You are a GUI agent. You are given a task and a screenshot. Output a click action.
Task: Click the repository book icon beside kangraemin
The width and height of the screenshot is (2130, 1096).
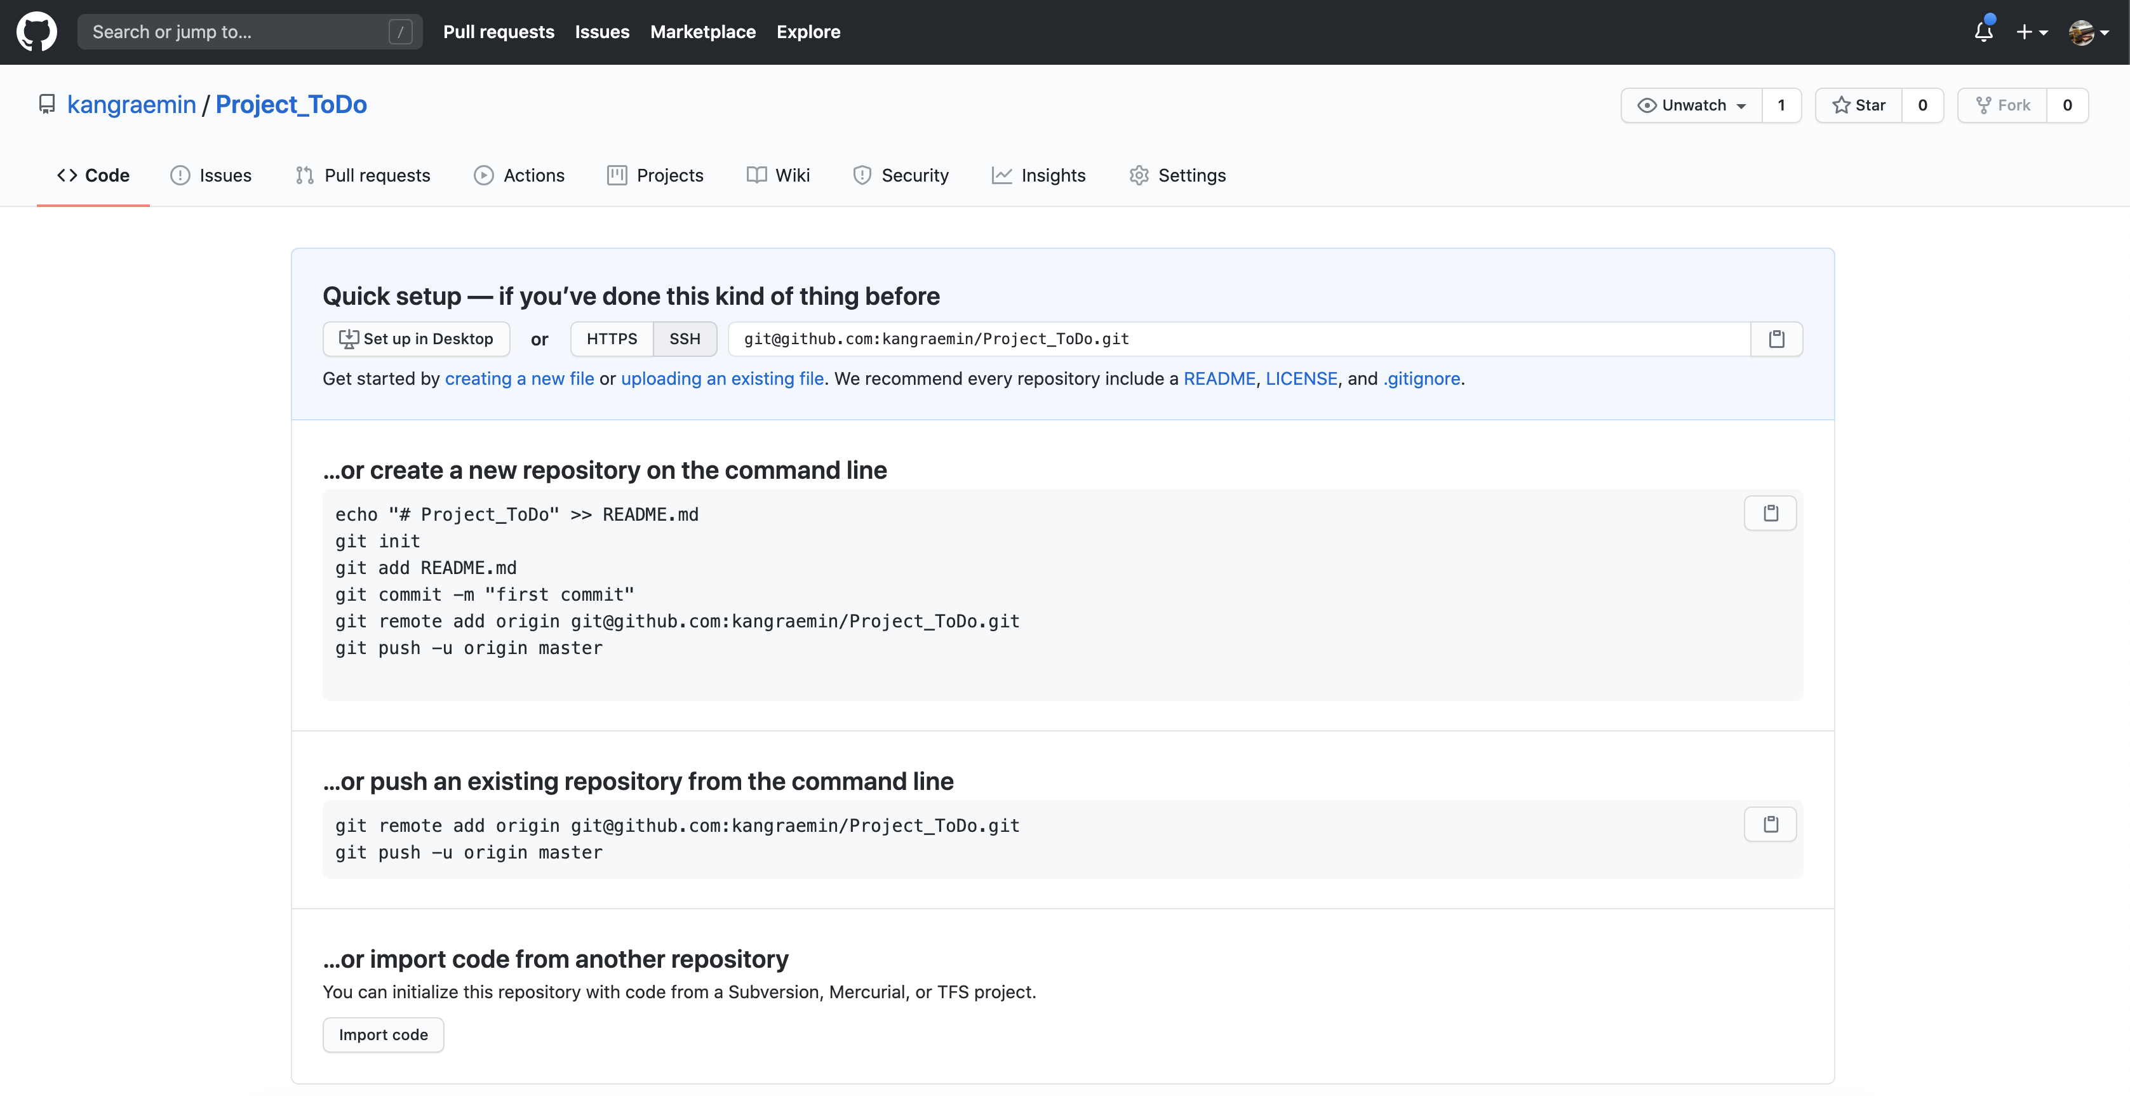point(47,104)
